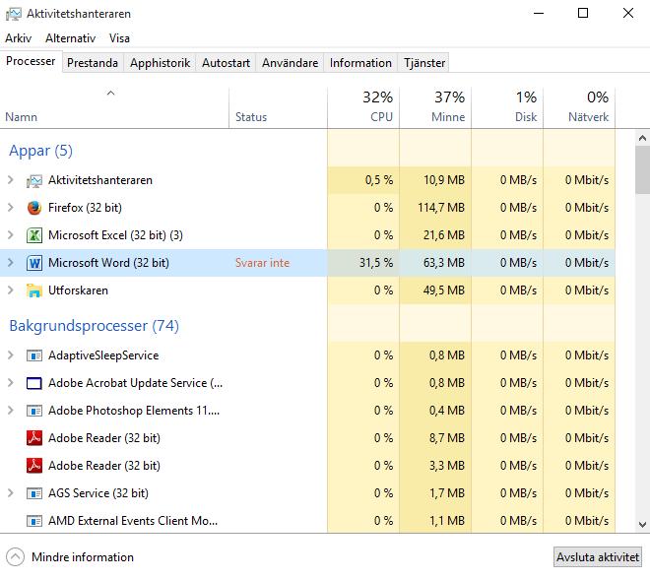Select the Microsoft Excel (32 bit) (3) text
This screenshot has height=580, width=650.
tap(115, 235)
